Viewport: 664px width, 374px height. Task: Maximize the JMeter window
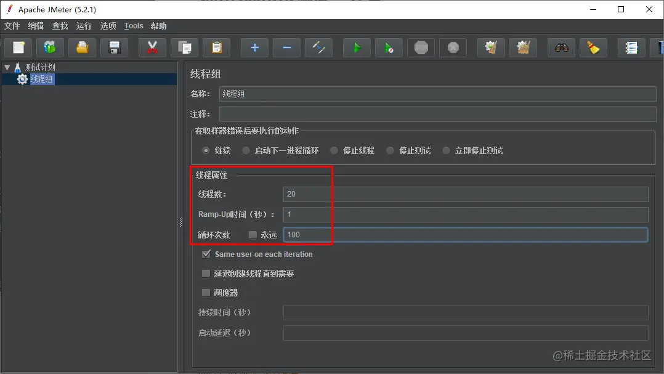(x=621, y=9)
